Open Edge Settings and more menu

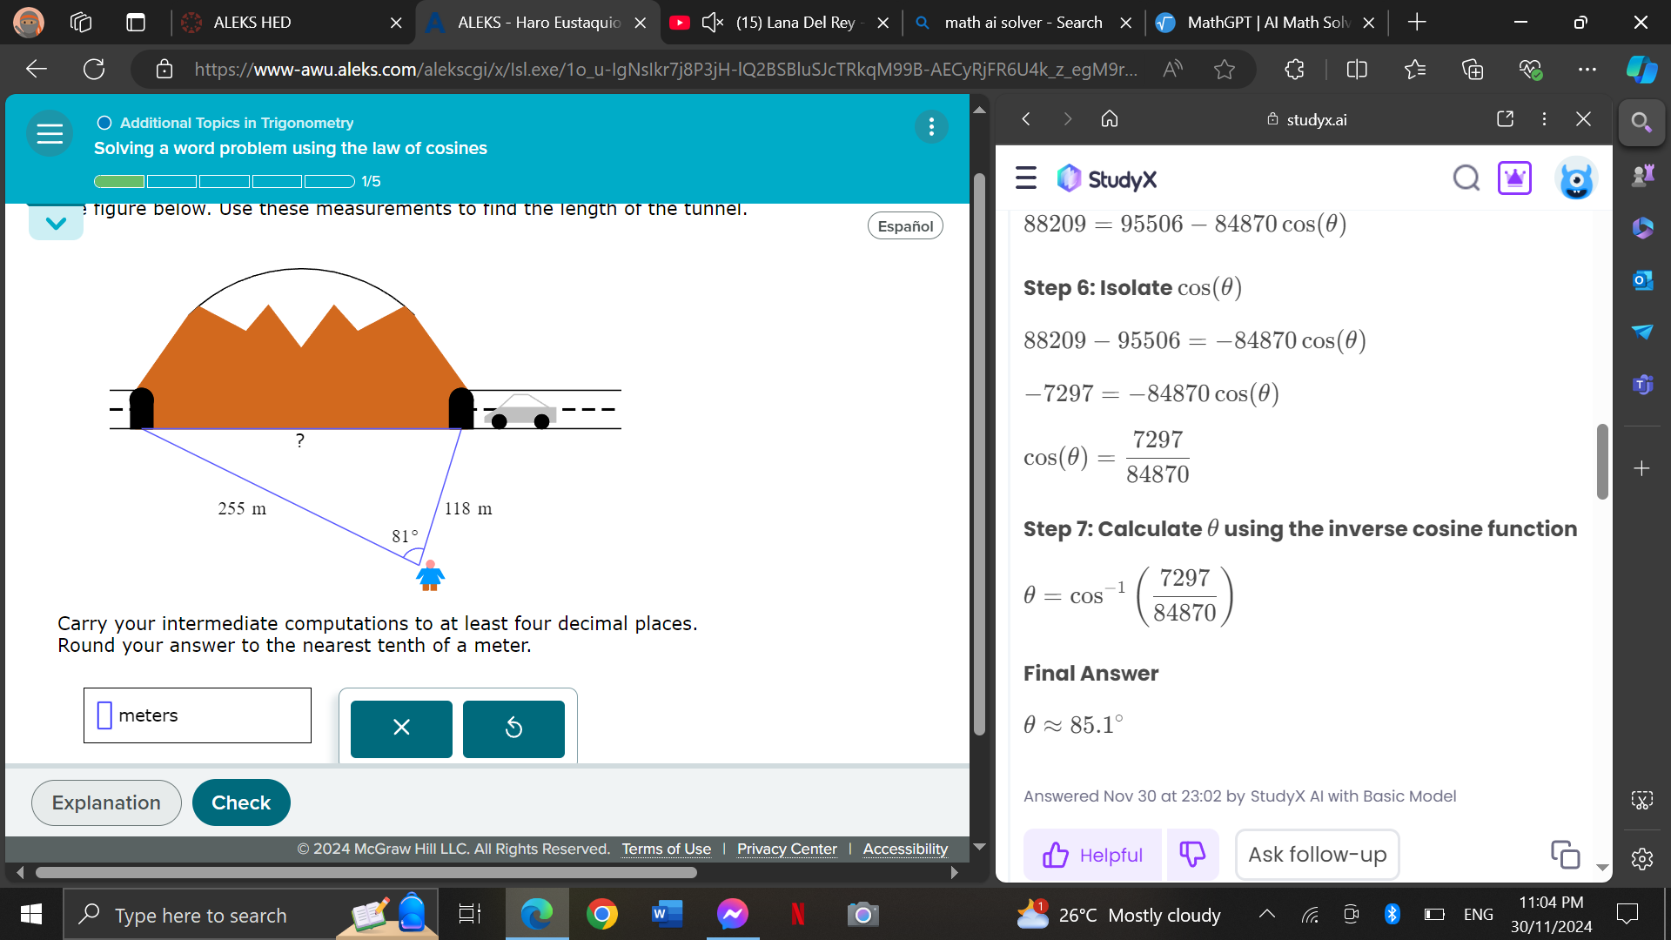pos(1587,70)
